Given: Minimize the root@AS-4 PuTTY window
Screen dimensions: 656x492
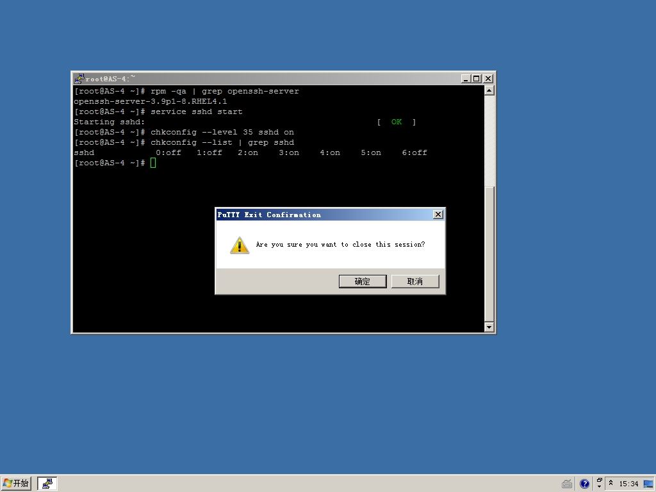Looking at the screenshot, I should (466, 79).
